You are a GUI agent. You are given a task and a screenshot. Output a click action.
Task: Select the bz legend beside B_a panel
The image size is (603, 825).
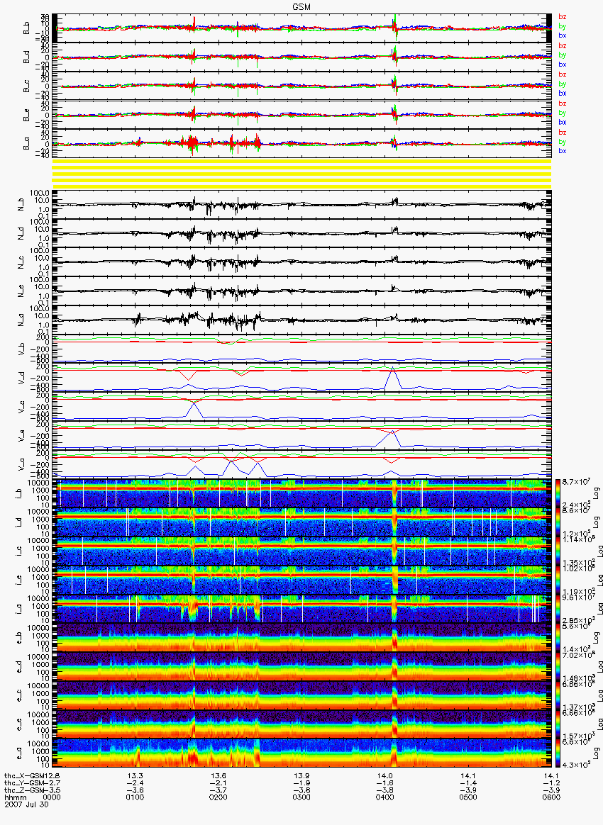coord(562,132)
